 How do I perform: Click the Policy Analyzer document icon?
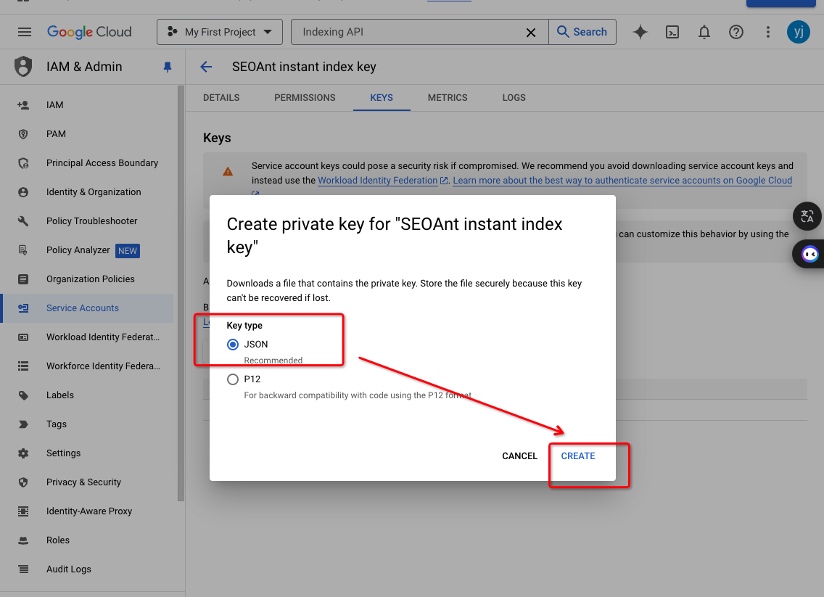[23, 250]
